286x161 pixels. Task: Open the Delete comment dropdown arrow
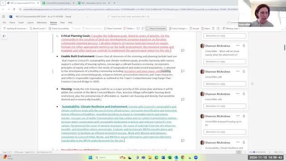point(134,29)
